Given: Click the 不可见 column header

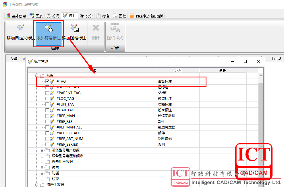Looking at the screenshot, I should tap(276, 59).
